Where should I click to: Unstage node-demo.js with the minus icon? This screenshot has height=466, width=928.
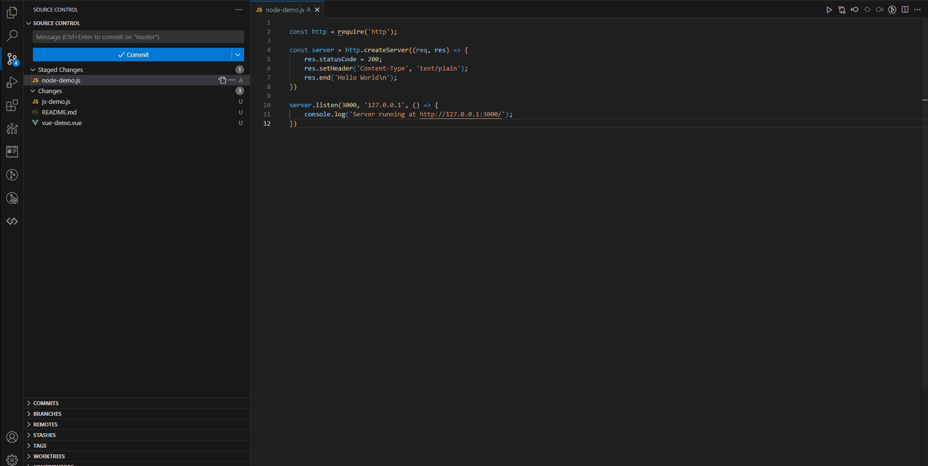point(232,80)
